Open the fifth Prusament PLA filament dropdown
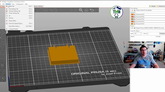This screenshot has height=92, width=165. pos(148,24)
